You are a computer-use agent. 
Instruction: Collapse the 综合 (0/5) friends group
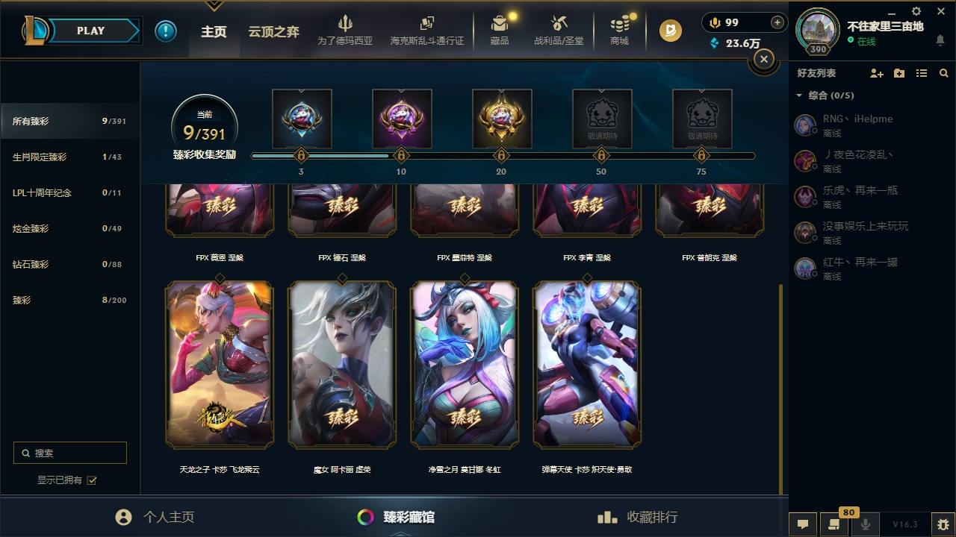799,95
